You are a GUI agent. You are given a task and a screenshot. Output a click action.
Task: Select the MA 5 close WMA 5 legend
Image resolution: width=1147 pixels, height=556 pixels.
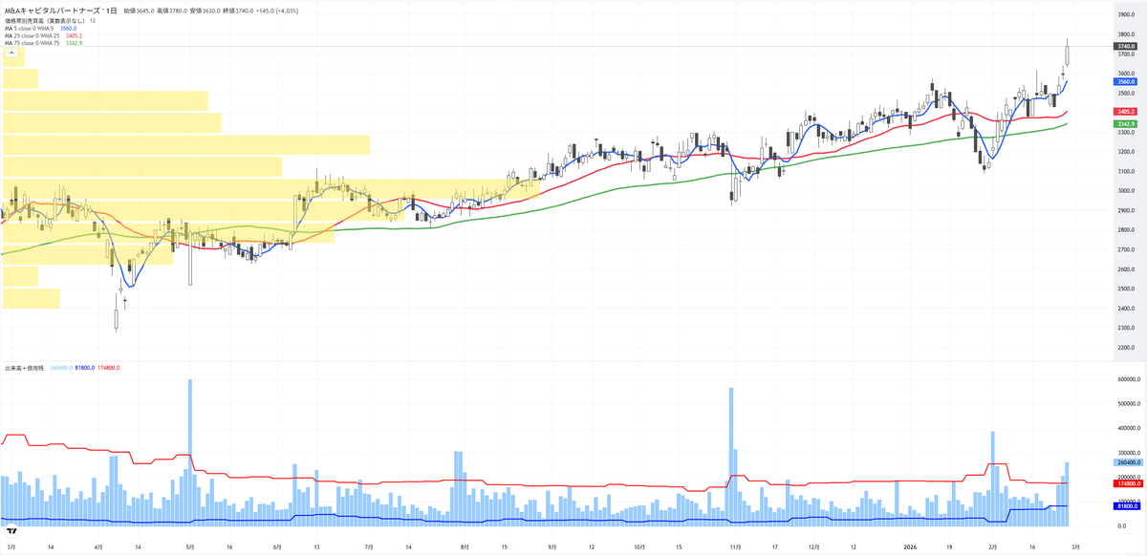[32, 29]
